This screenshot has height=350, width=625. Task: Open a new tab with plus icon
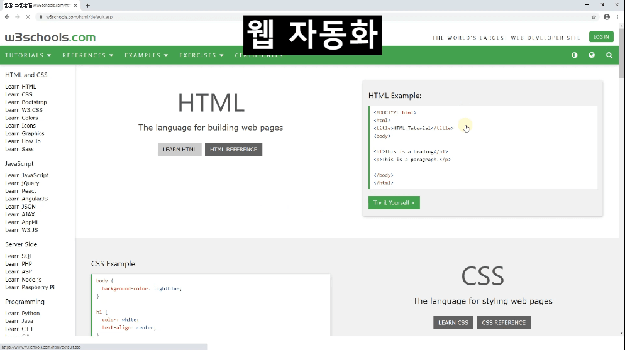[x=87, y=6]
